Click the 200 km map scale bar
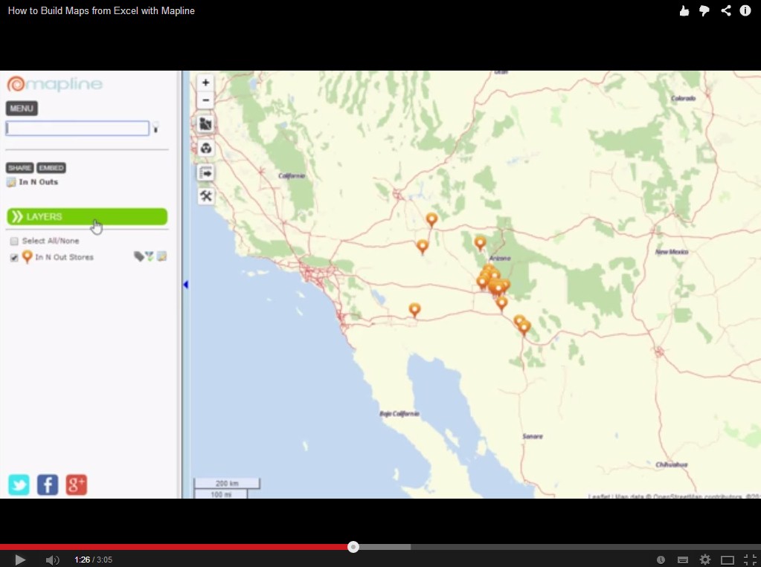This screenshot has width=761, height=567. pyautogui.click(x=227, y=484)
